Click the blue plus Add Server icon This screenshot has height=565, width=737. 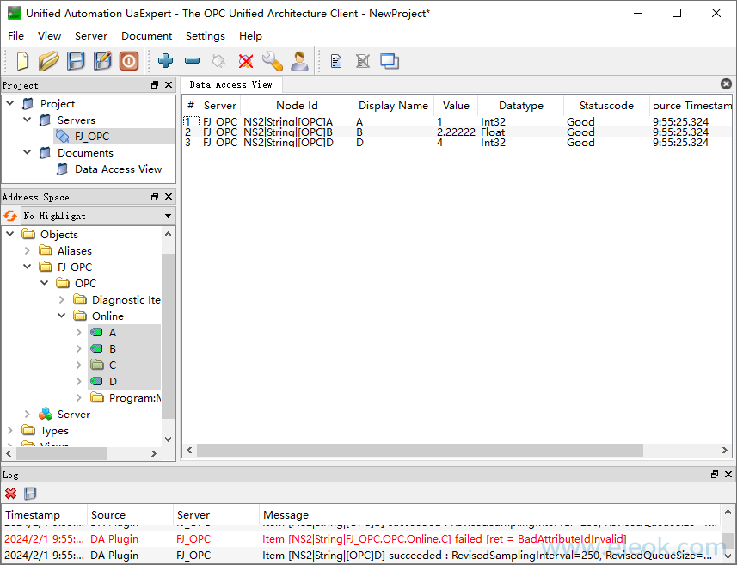click(165, 61)
